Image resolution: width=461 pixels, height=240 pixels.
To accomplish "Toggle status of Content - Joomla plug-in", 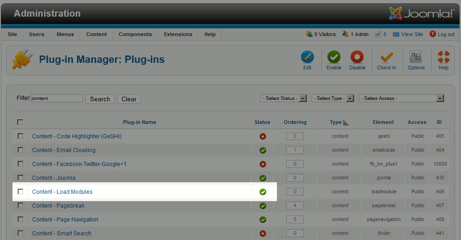I will pos(263,178).
